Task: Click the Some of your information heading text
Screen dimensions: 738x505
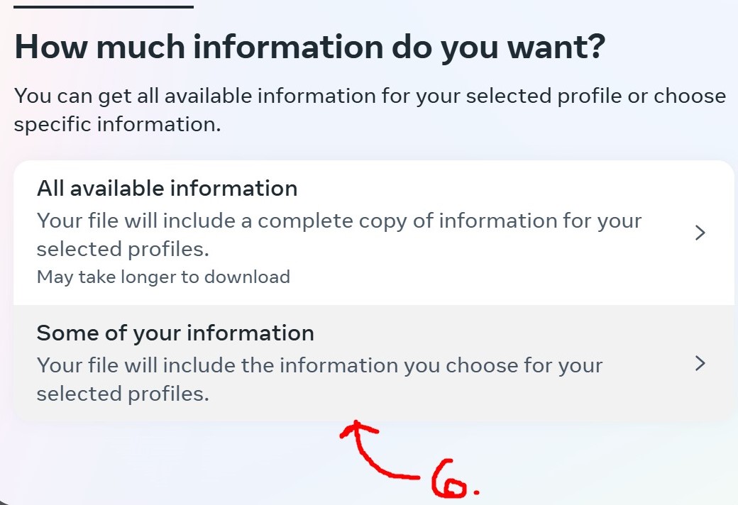Action: click(x=175, y=333)
